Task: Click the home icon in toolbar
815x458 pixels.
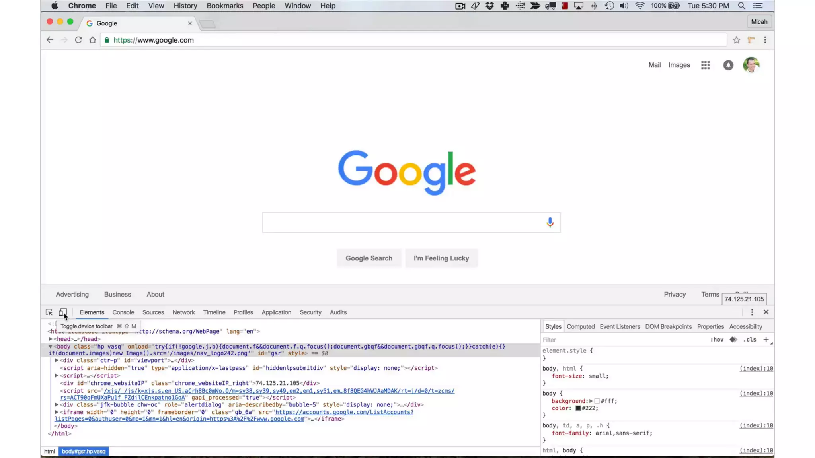Action: coord(93,40)
